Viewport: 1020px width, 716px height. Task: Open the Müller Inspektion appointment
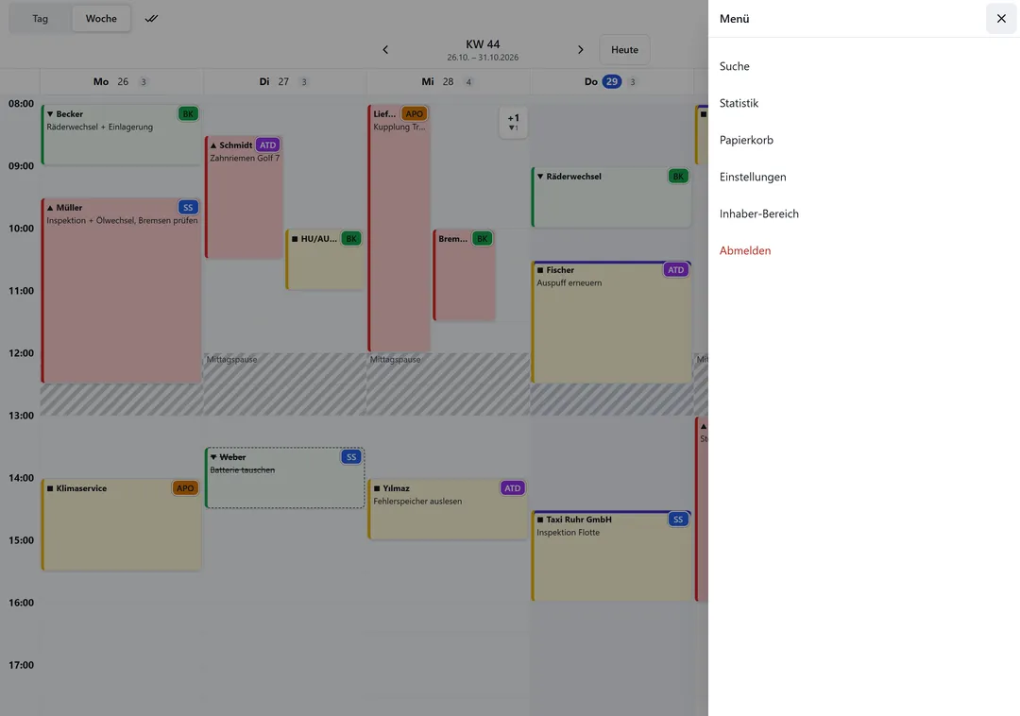pyautogui.click(x=122, y=291)
